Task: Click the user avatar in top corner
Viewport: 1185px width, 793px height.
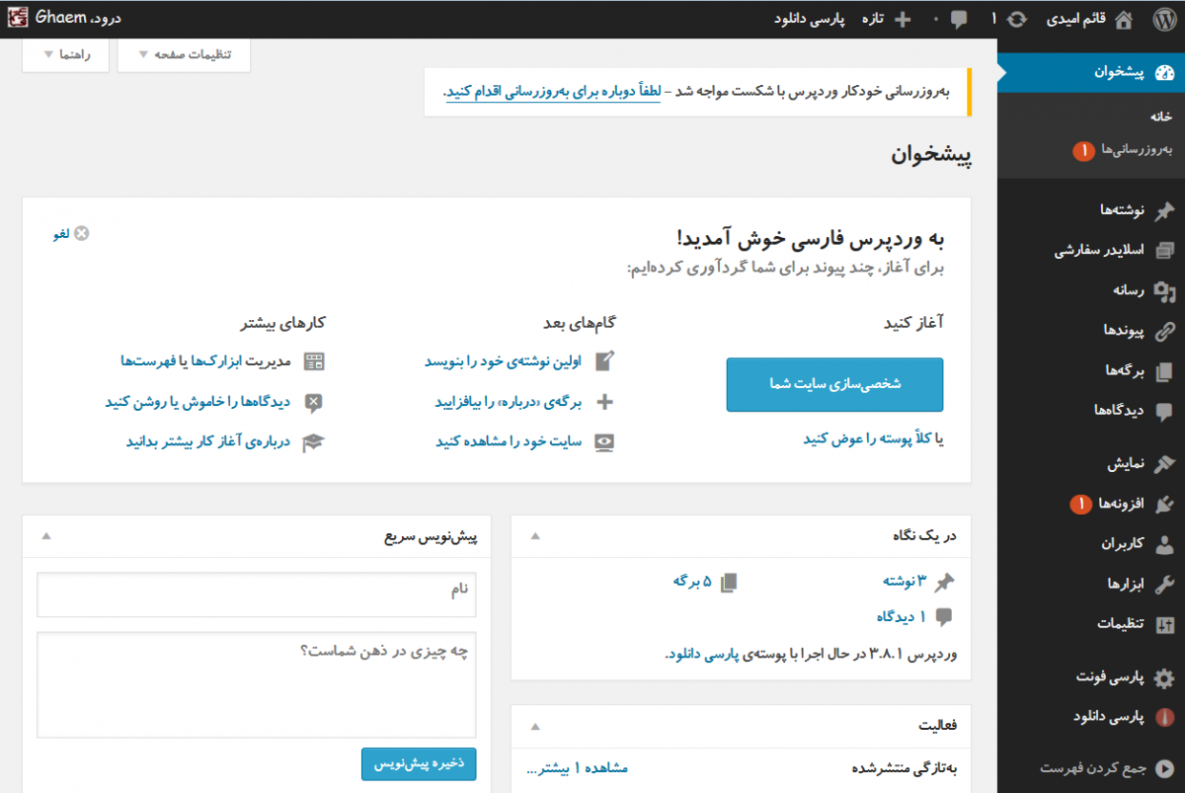Action: point(19,19)
